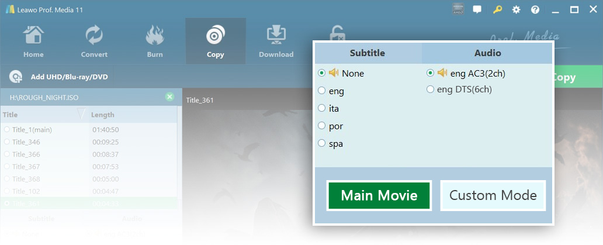The height and width of the screenshot is (245, 603).
Task: Select eng DTS(6ch) audio track
Action: pyautogui.click(x=430, y=89)
